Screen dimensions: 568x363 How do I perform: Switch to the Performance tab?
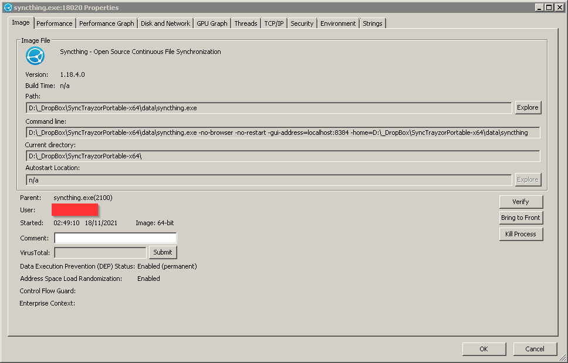tap(54, 23)
